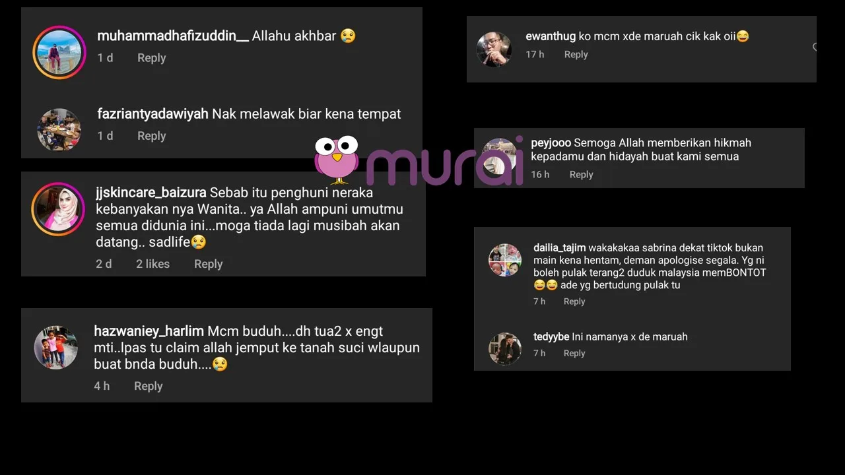845x475 pixels.
Task: Click dailia_tajim's collage avatar
Action: coord(505,260)
